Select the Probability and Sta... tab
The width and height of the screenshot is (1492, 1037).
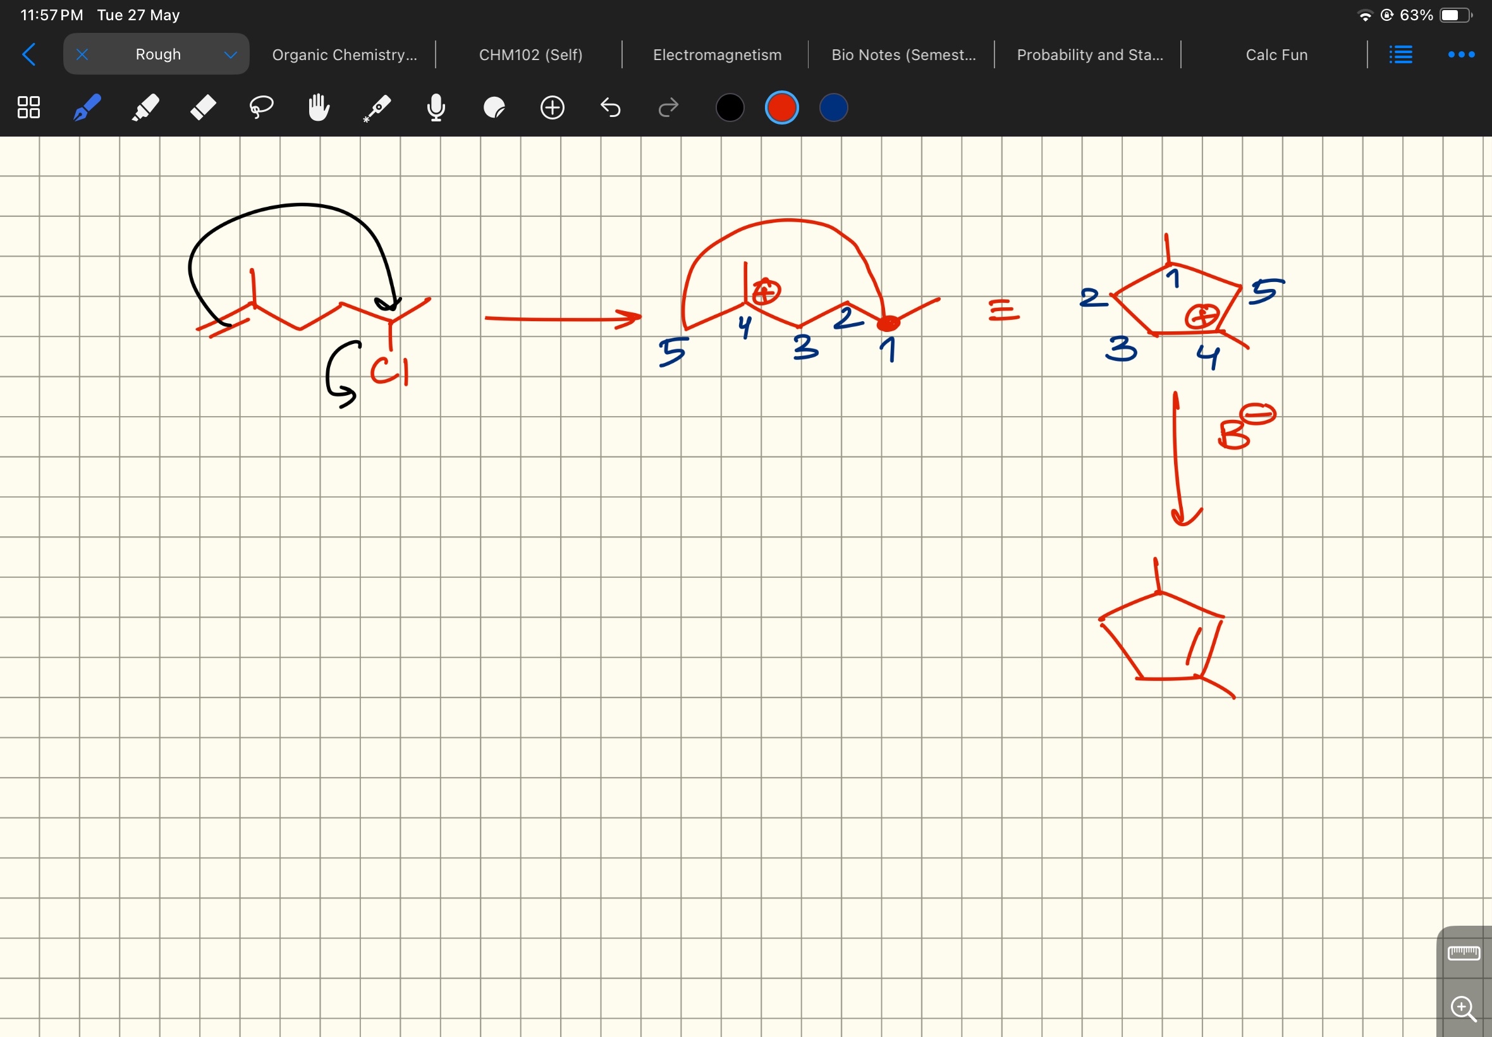(1090, 55)
